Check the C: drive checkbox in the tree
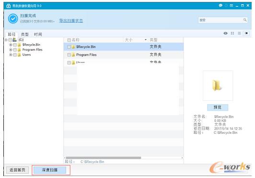This screenshot has height=178, width=255. [x=10, y=40]
